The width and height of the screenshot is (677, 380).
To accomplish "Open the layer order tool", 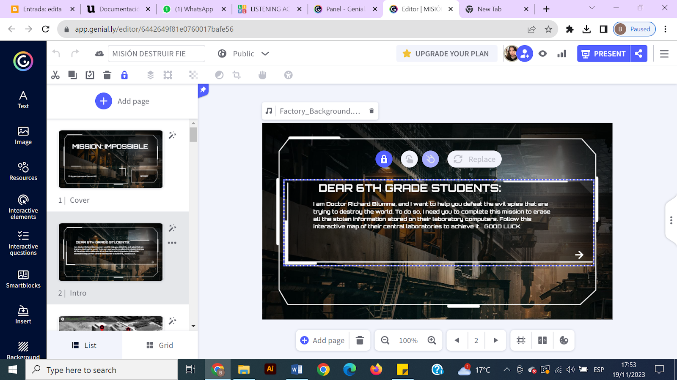I will pos(150,75).
